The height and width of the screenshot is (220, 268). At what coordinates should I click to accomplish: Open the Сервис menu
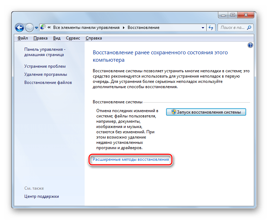point(73,38)
